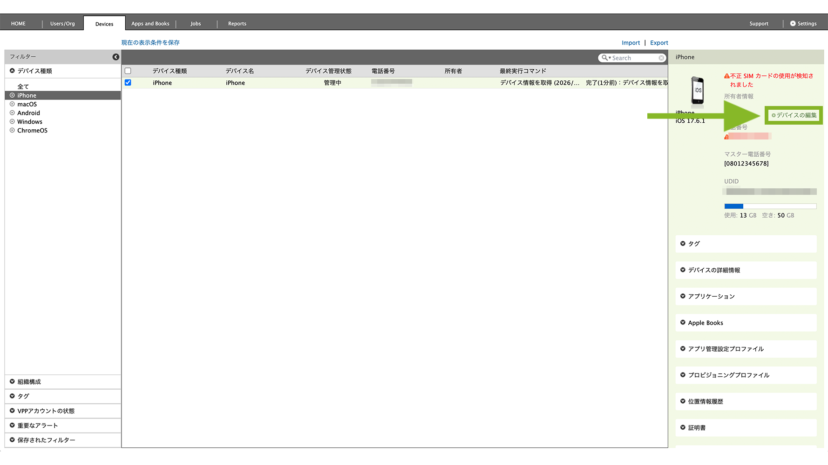Toggle the select-all header checkbox

coord(128,71)
